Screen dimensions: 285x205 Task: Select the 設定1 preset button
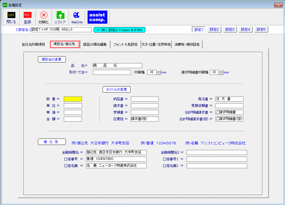click(x=199, y=29)
